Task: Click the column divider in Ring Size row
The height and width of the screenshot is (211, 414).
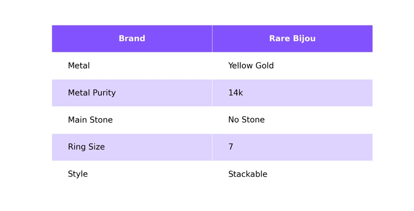Action: tap(212, 147)
